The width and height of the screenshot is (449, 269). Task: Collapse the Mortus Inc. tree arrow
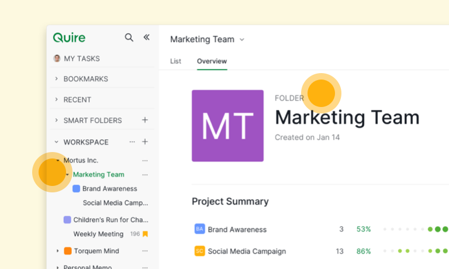point(58,160)
